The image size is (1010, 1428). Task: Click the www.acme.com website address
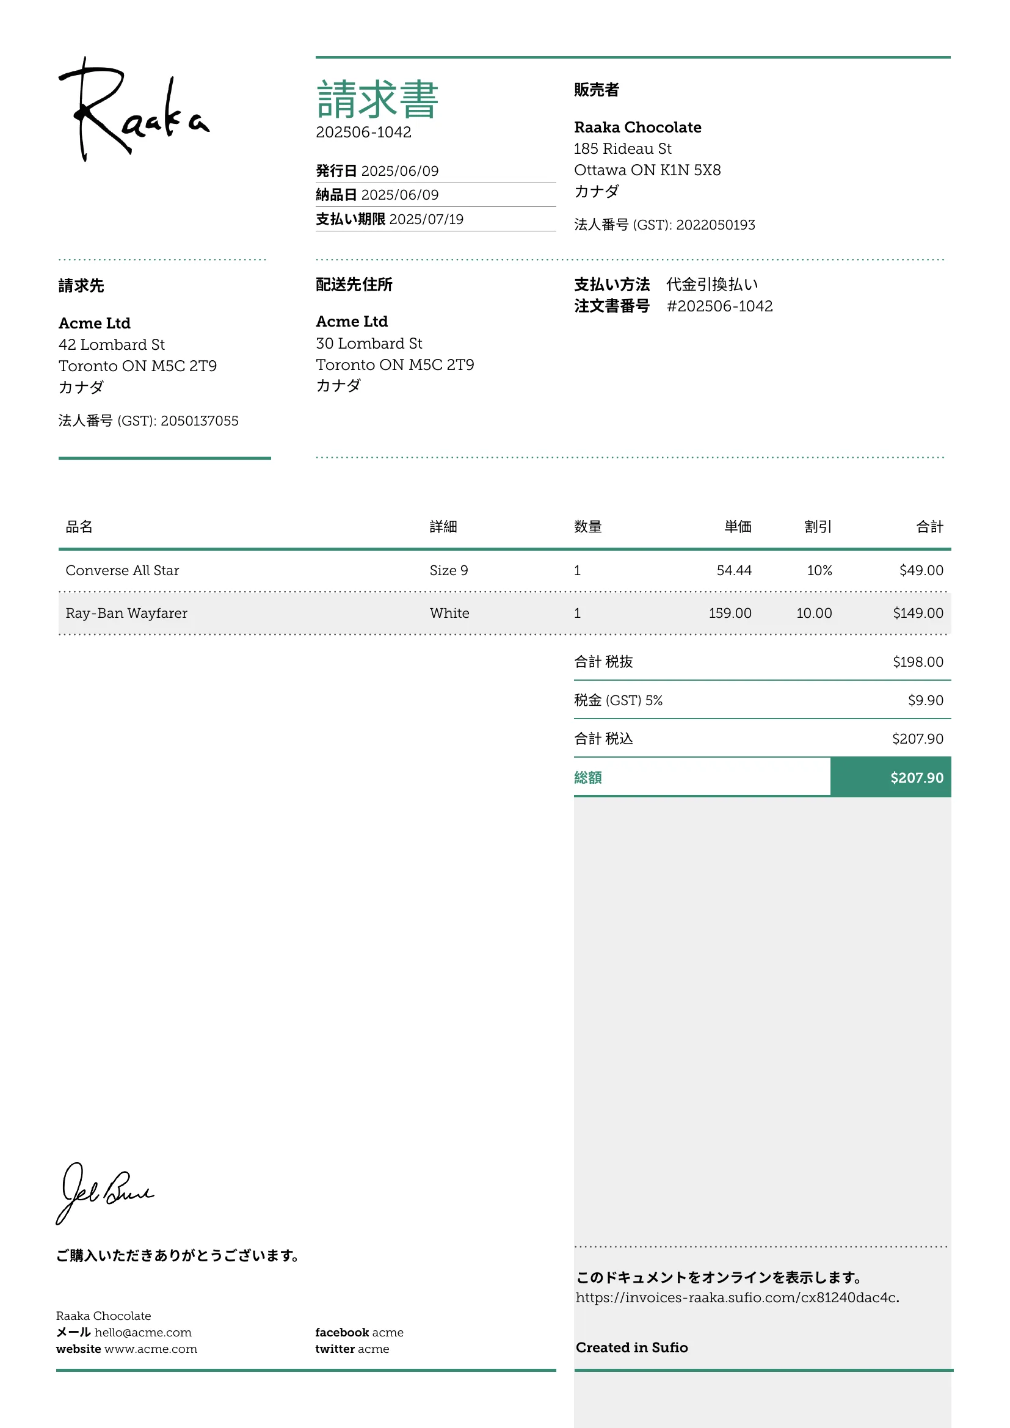tap(150, 1349)
